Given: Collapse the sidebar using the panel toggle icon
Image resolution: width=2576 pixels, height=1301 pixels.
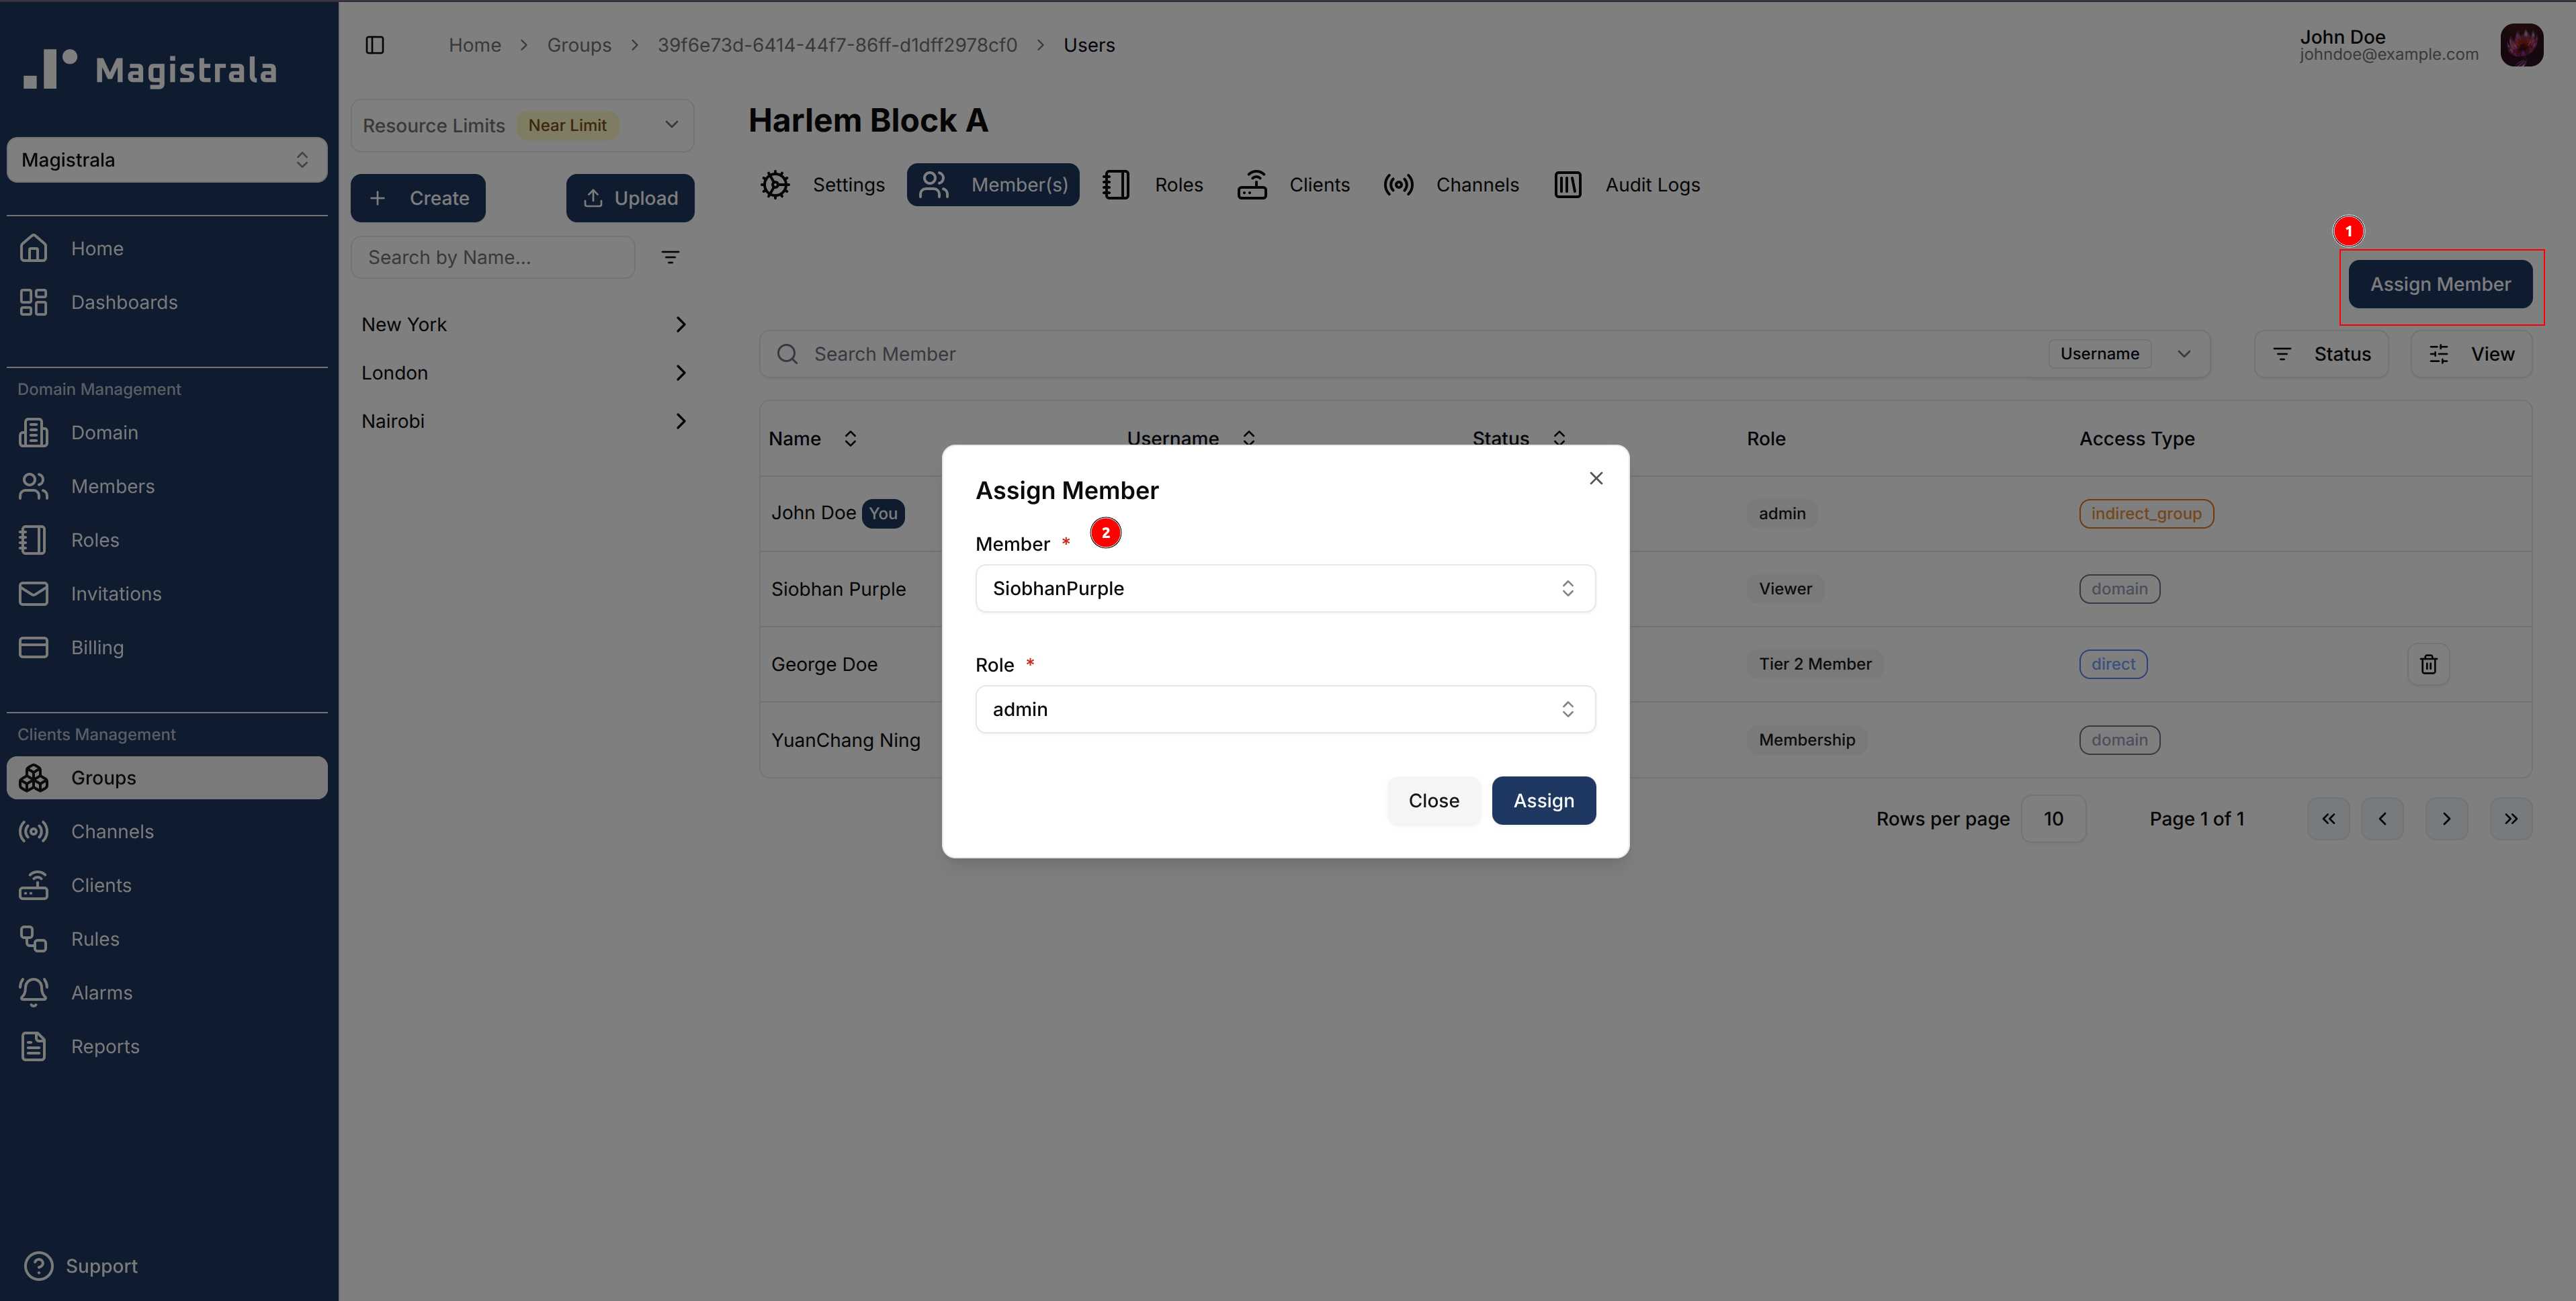Looking at the screenshot, I should coord(375,45).
